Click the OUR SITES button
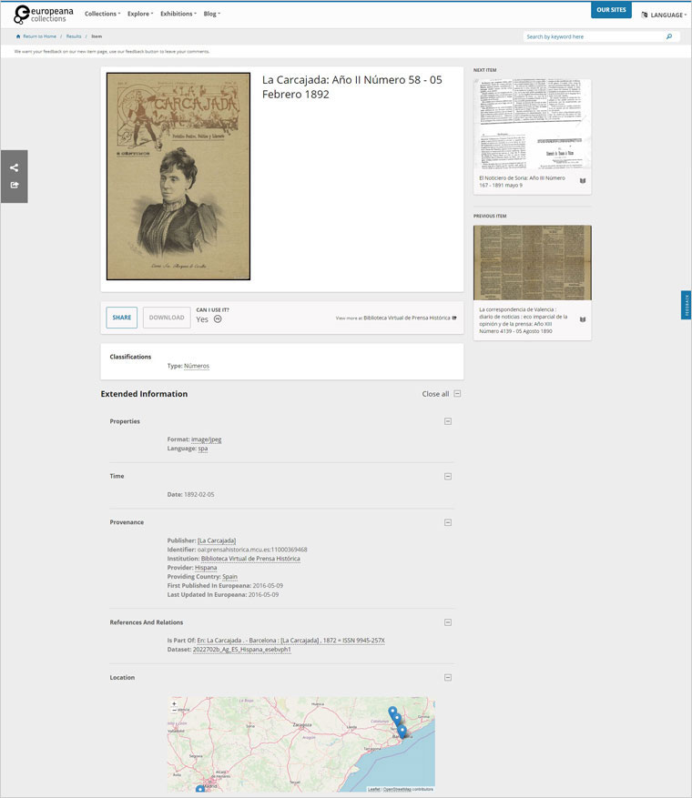The width and height of the screenshot is (692, 798). pos(611,10)
